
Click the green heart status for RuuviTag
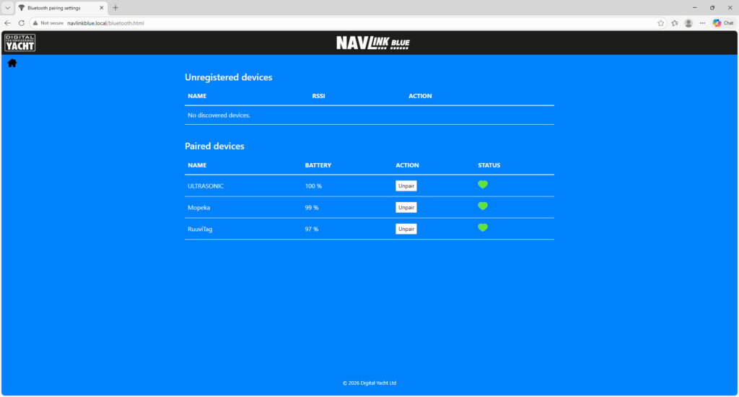(483, 228)
